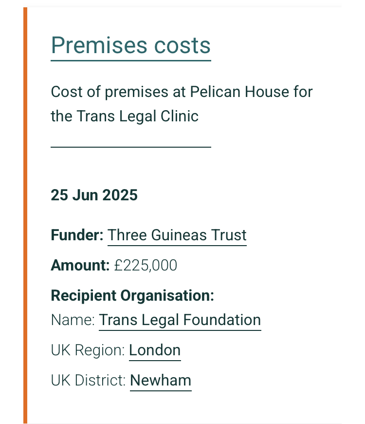Viewport: 365px width, 424px height.
Task: Open the Premises costs grant title link
Action: click(x=130, y=45)
